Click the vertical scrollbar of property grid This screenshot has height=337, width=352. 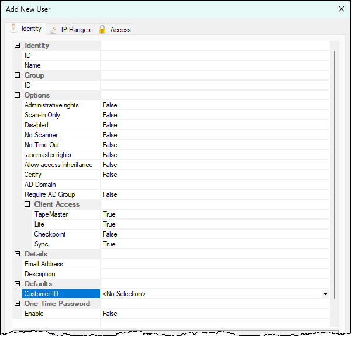point(334,175)
